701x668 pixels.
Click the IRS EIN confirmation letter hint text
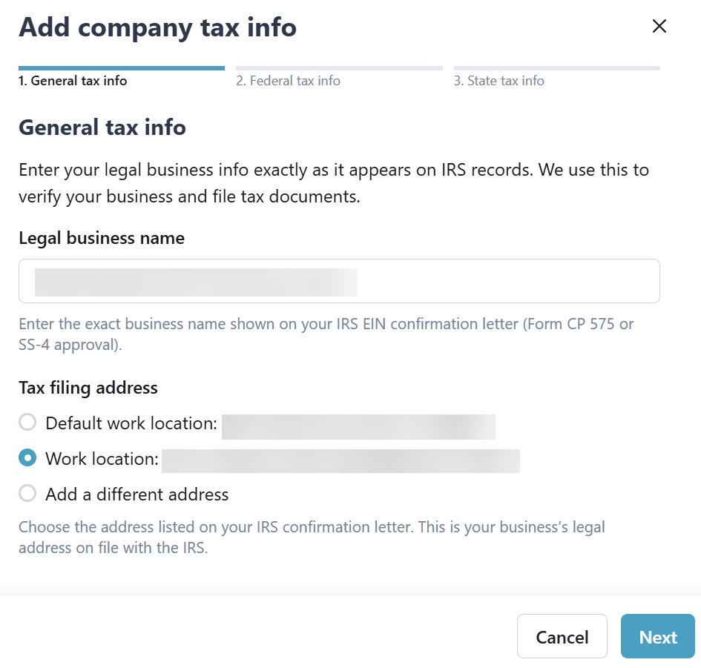pos(326,334)
